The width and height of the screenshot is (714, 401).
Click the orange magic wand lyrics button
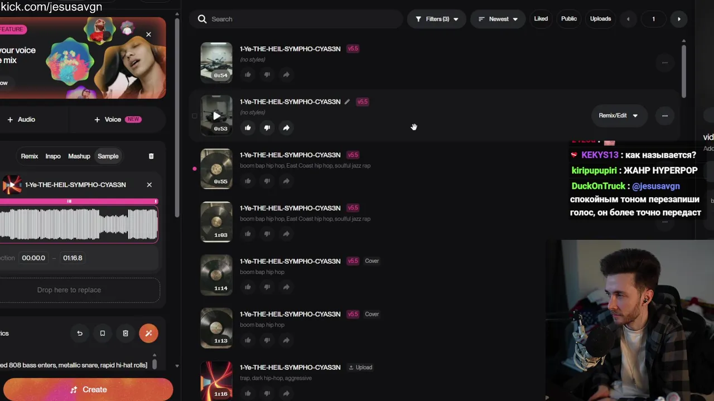tap(148, 333)
